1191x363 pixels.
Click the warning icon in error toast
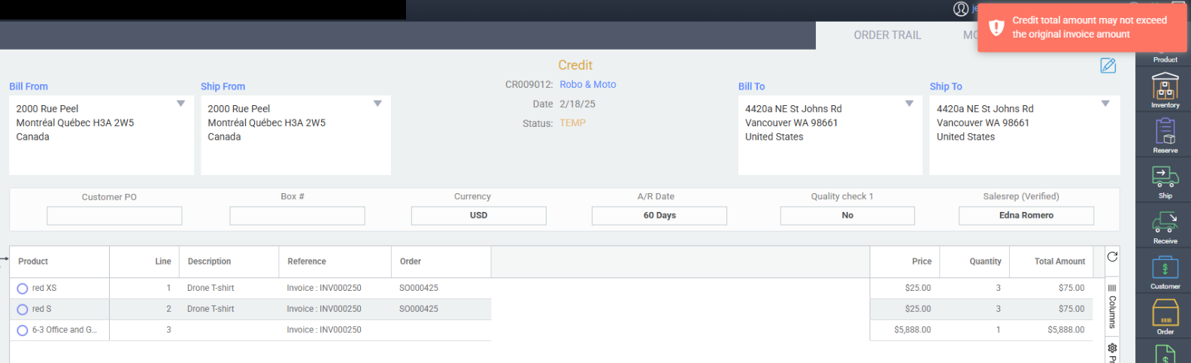996,28
